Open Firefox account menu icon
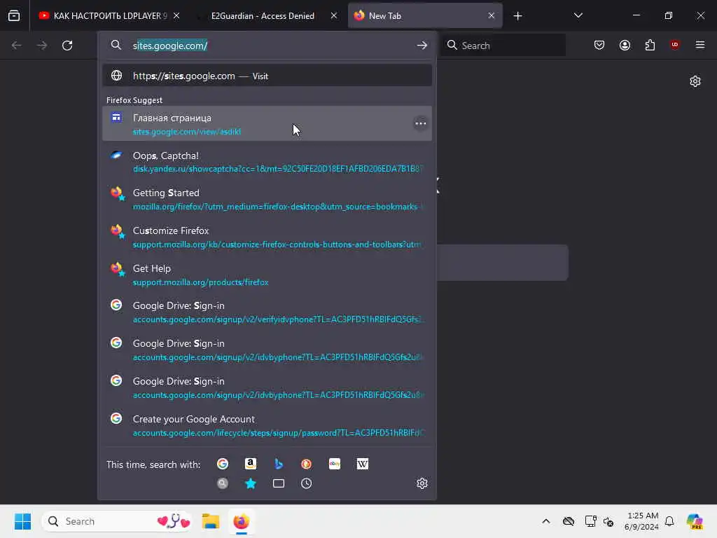Screen dimensions: 717x538 pos(625,46)
